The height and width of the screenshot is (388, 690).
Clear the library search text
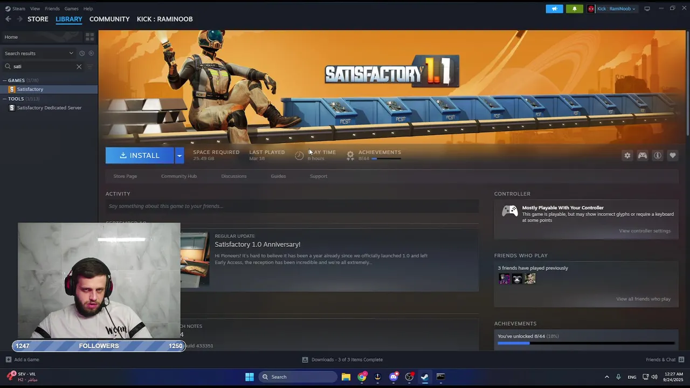tap(79, 66)
